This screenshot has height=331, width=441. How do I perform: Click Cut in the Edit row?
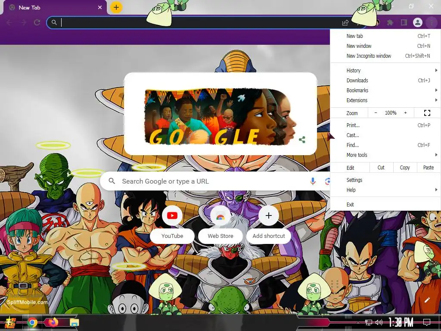pyautogui.click(x=381, y=168)
